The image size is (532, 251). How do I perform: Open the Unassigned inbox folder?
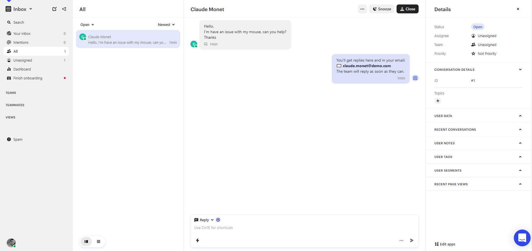(x=23, y=60)
